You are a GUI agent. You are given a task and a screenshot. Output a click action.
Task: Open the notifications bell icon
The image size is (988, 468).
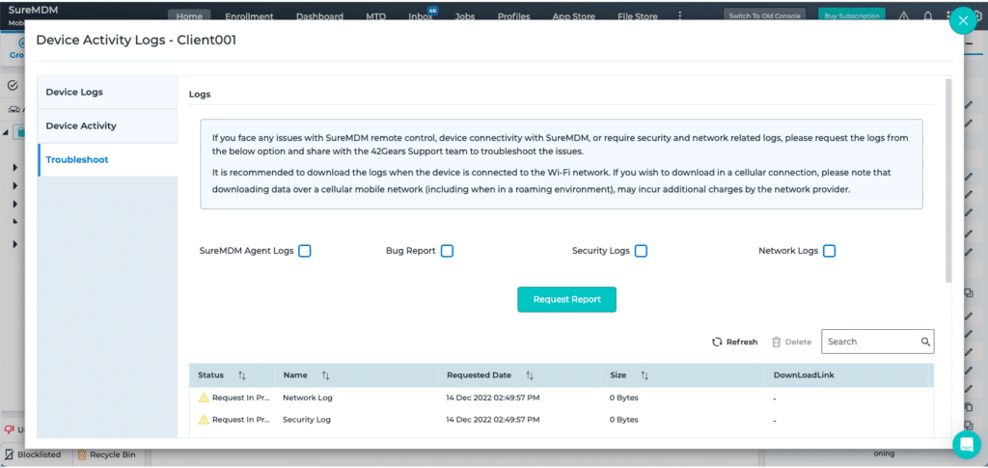point(928,16)
